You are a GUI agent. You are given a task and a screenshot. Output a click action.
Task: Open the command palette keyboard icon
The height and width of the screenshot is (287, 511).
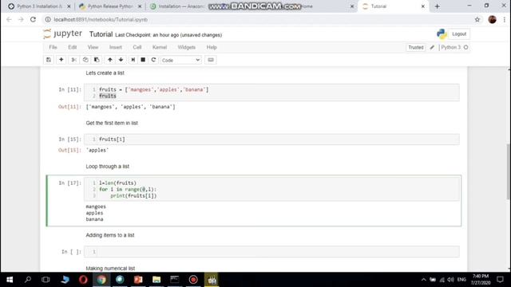pos(211,60)
